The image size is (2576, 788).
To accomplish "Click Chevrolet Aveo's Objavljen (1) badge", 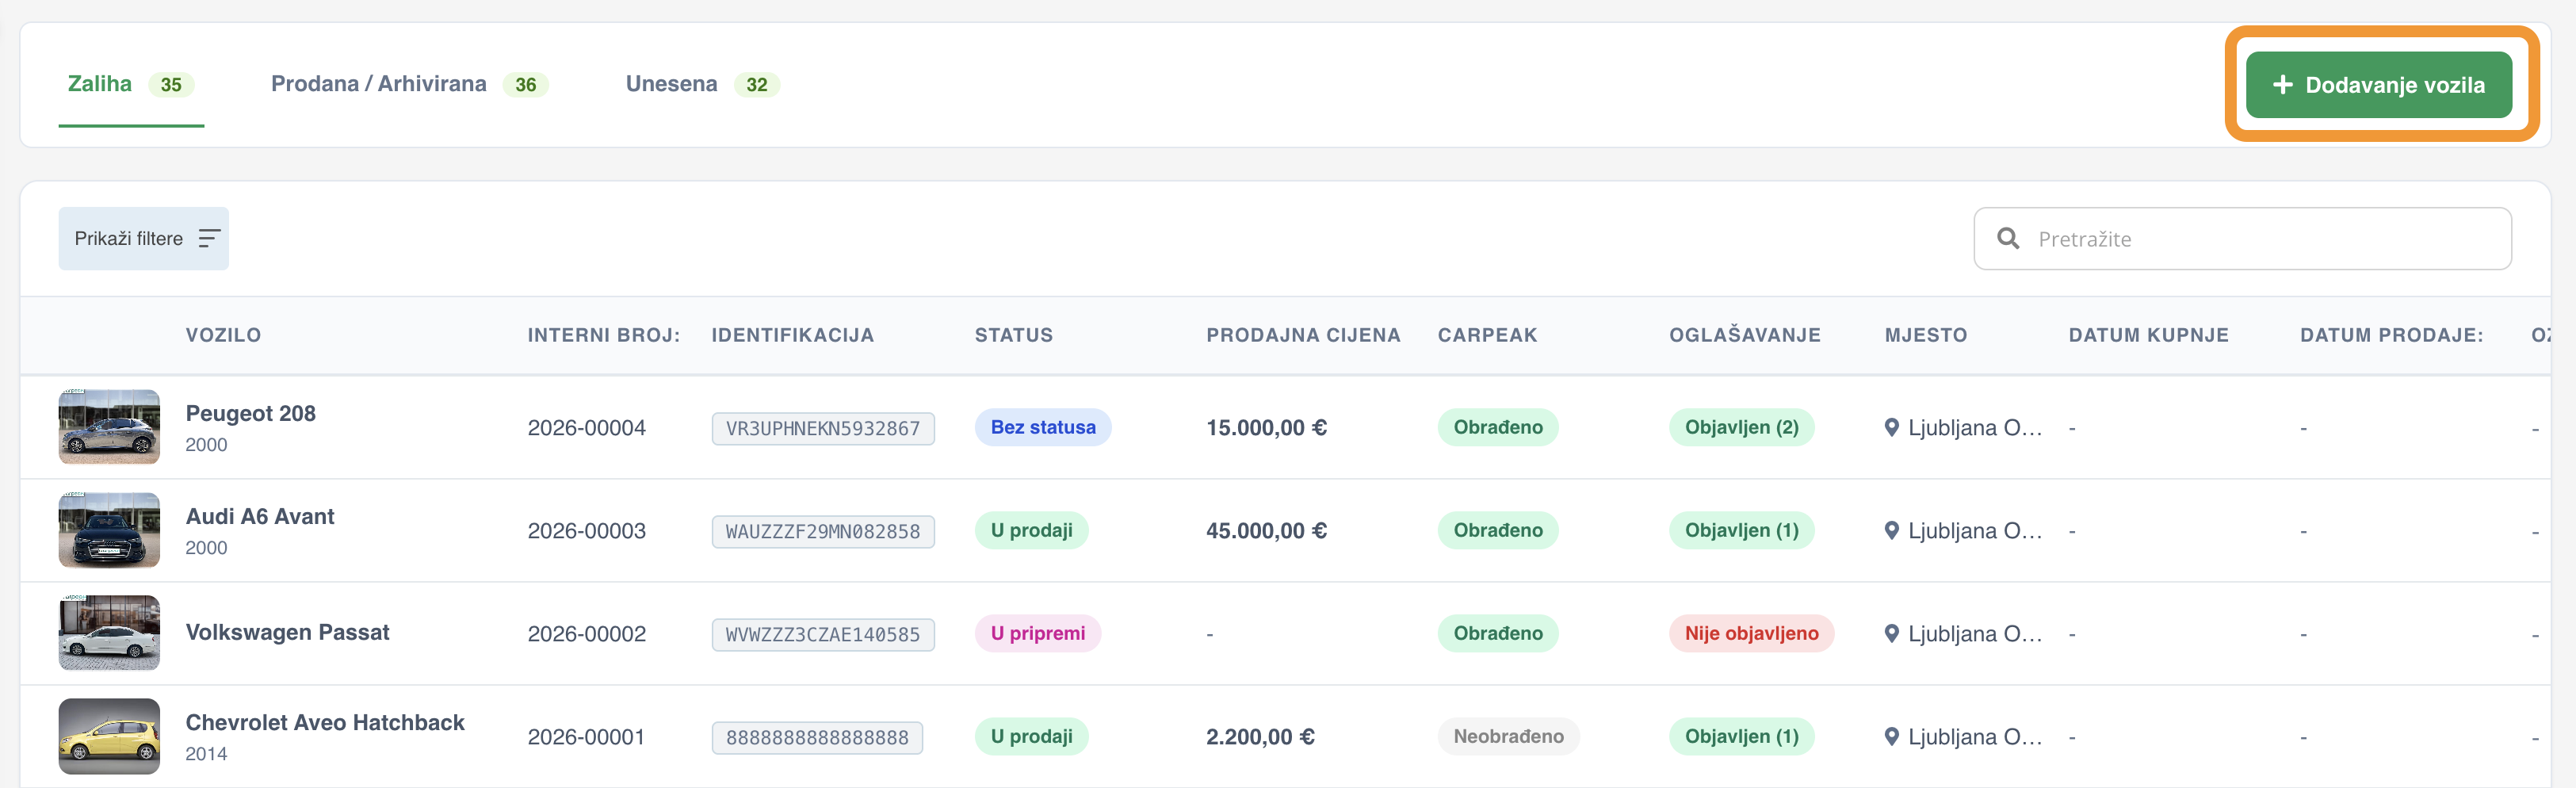I will [x=1741, y=736].
